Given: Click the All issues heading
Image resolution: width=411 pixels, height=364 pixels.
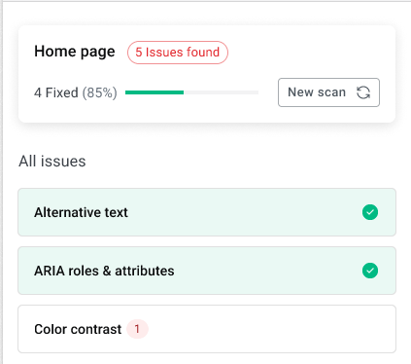Looking at the screenshot, I should click(x=52, y=162).
